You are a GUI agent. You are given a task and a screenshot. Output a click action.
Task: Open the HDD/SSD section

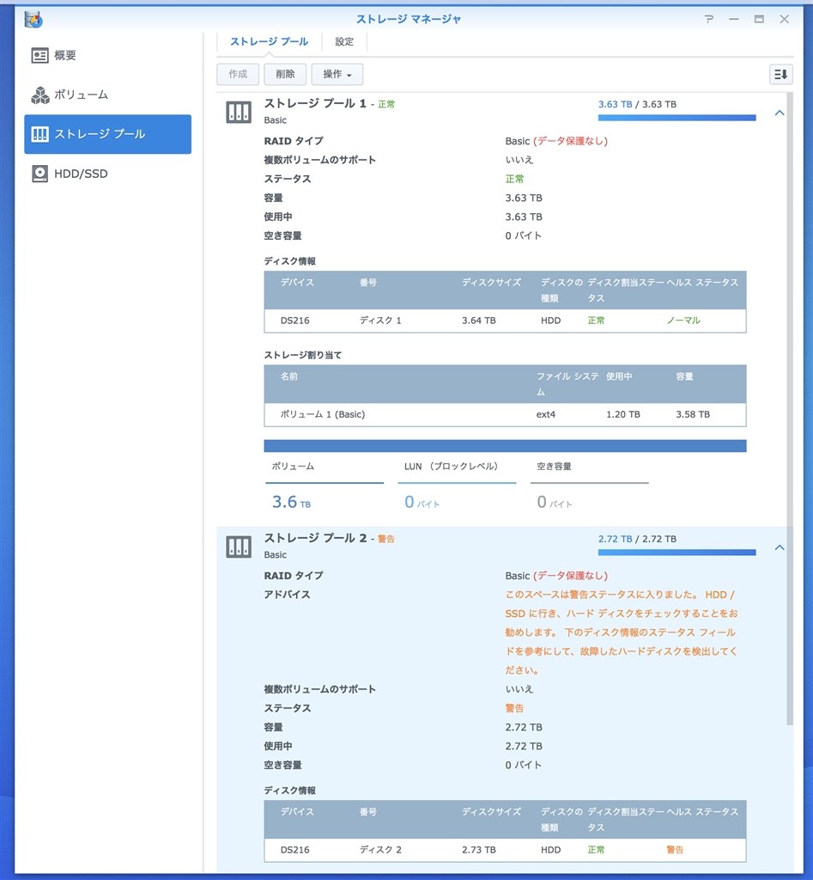pos(107,174)
